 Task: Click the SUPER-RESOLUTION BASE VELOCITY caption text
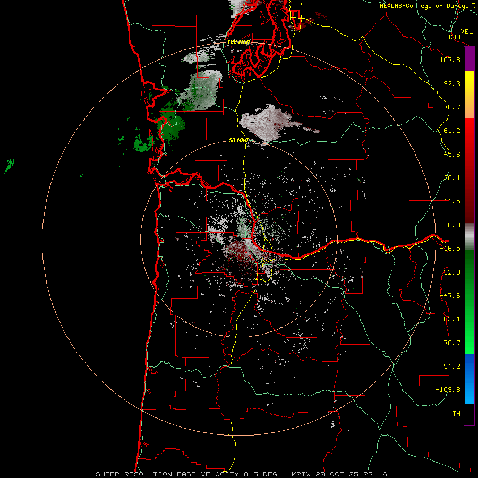[x=167, y=474]
